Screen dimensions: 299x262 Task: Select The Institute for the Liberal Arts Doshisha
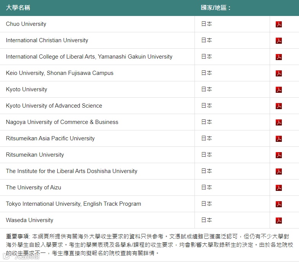point(72,171)
